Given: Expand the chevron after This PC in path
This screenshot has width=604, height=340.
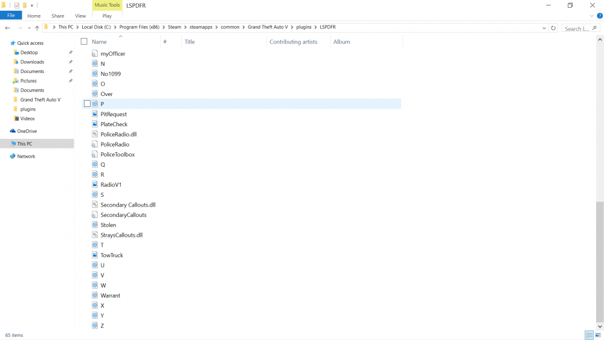Looking at the screenshot, I should pos(77,27).
